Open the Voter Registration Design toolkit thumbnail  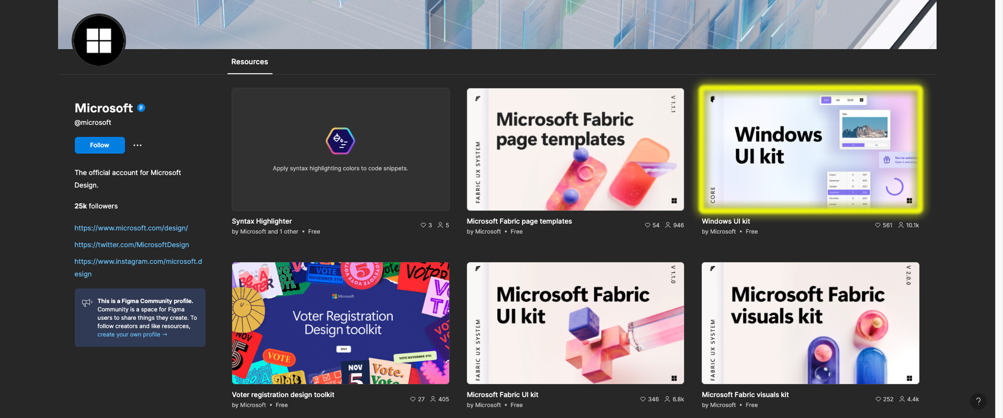pyautogui.click(x=340, y=323)
